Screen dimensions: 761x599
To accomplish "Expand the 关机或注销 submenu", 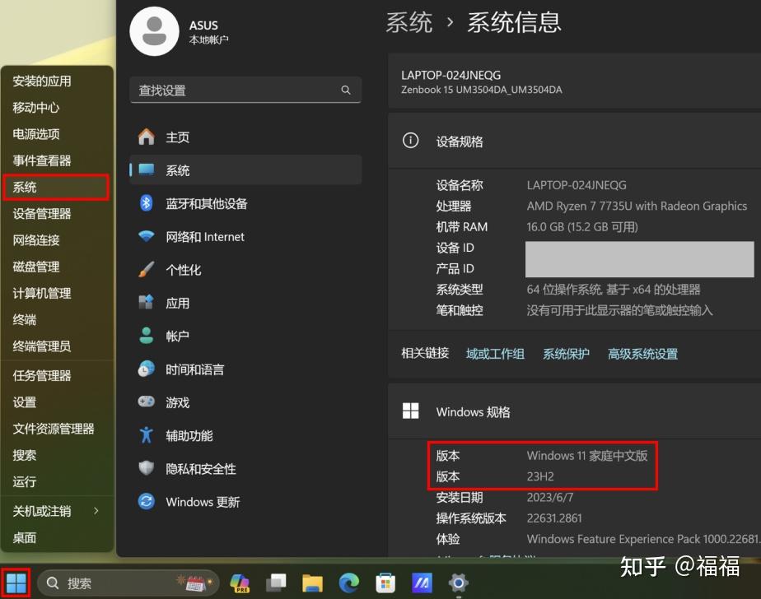I will [x=58, y=511].
